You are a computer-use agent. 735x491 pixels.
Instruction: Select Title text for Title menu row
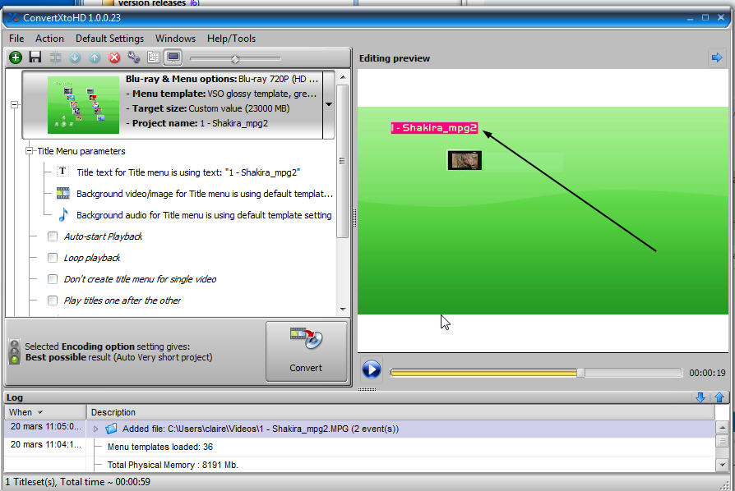click(188, 172)
